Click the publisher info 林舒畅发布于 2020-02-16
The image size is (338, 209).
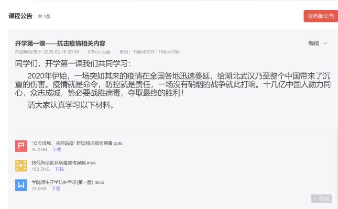(47, 52)
